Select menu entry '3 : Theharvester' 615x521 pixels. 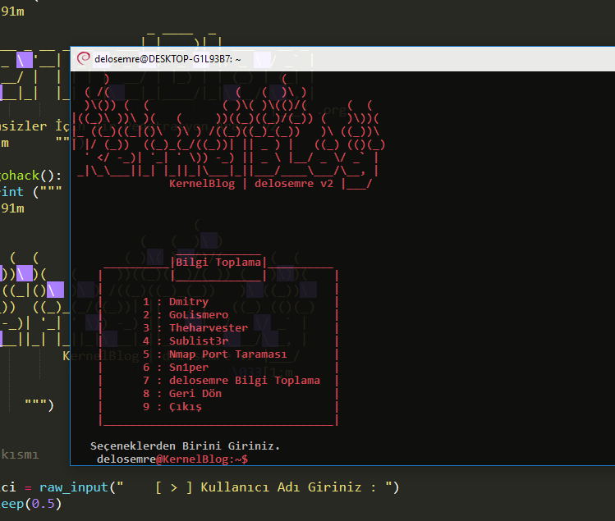click(x=195, y=327)
